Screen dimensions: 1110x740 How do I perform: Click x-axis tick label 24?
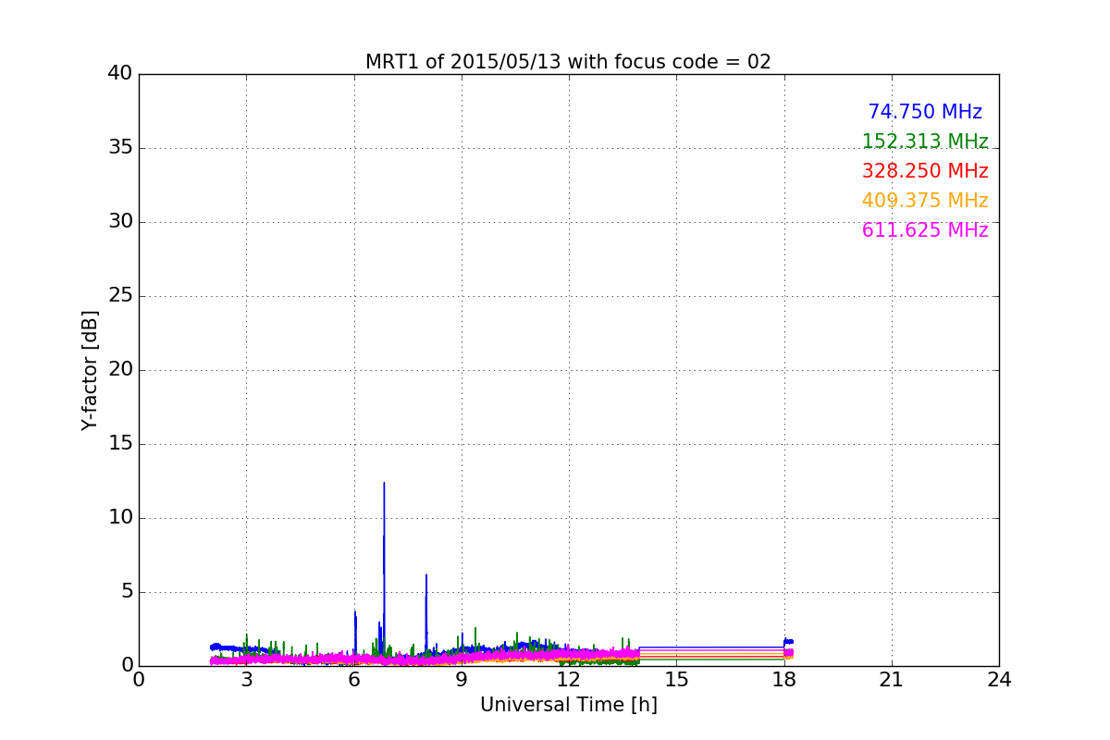tap(999, 680)
